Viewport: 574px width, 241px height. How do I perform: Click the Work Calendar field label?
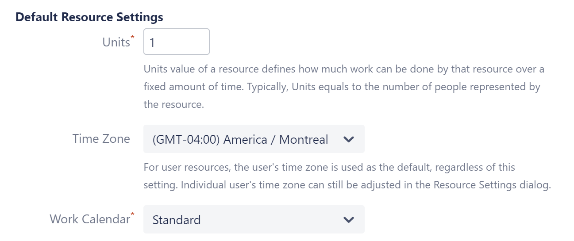pos(89,219)
